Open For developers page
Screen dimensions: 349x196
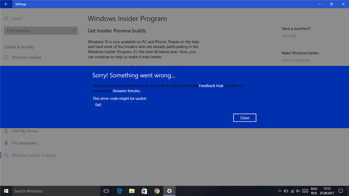pyautogui.click(x=24, y=143)
